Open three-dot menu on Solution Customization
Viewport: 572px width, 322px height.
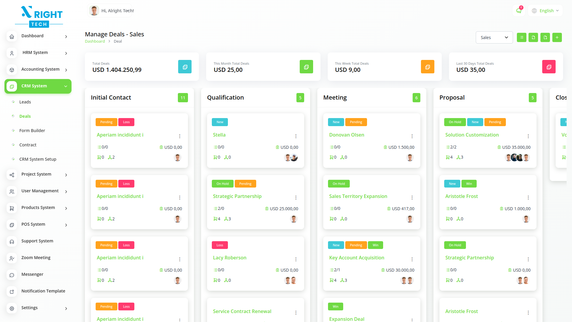tap(528, 136)
